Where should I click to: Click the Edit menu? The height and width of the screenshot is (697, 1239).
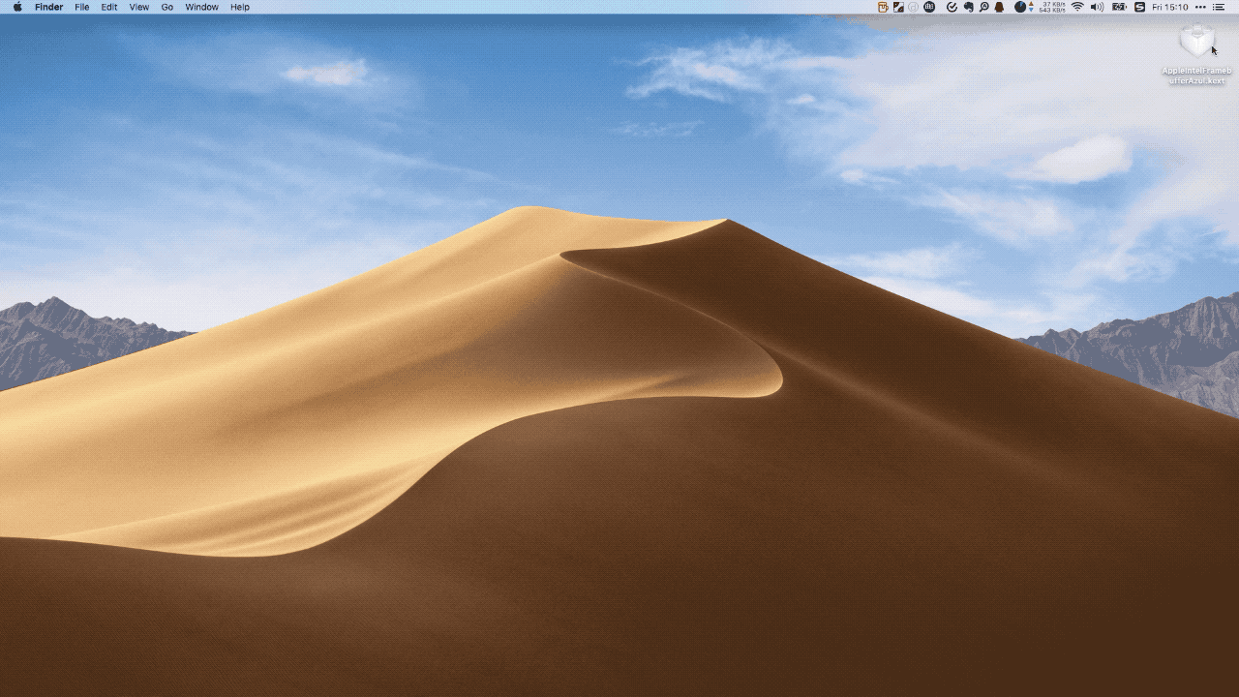[x=109, y=7]
